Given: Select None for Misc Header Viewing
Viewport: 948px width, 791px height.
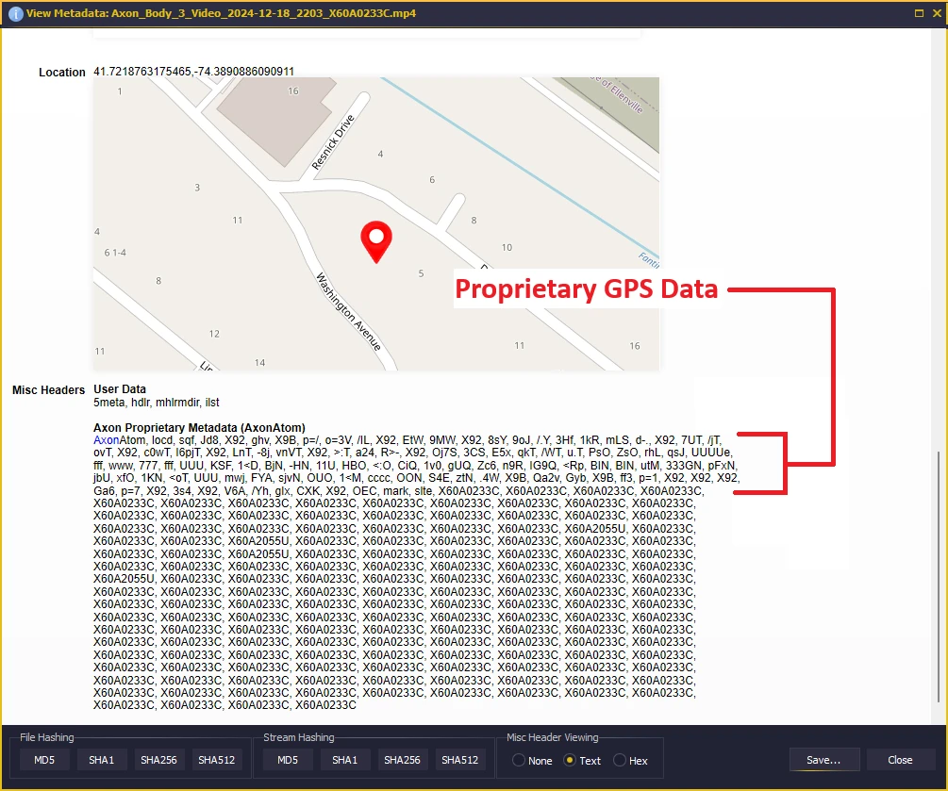Looking at the screenshot, I should point(532,761).
